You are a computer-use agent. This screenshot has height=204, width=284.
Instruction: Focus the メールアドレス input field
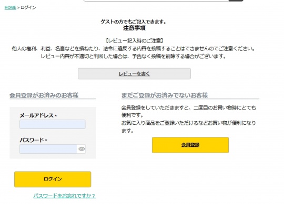pyautogui.click(x=53, y=124)
